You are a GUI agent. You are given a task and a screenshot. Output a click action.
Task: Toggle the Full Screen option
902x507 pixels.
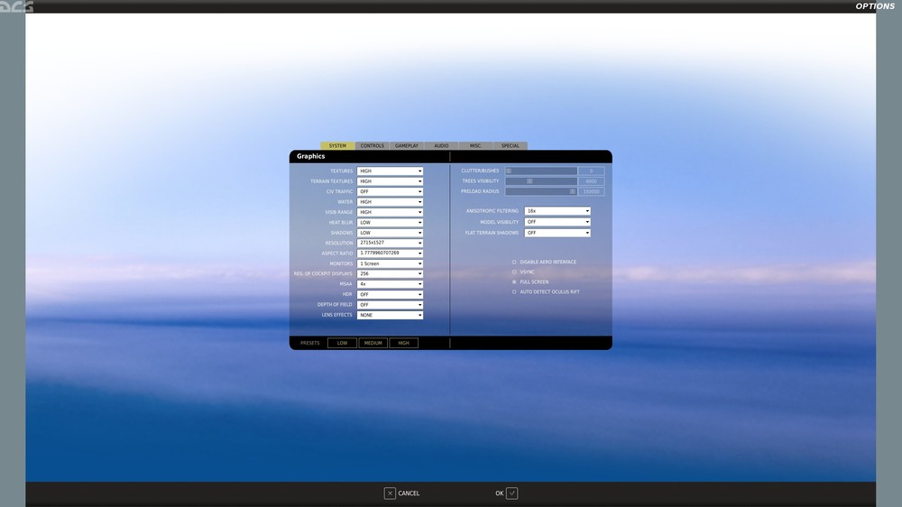tap(514, 282)
